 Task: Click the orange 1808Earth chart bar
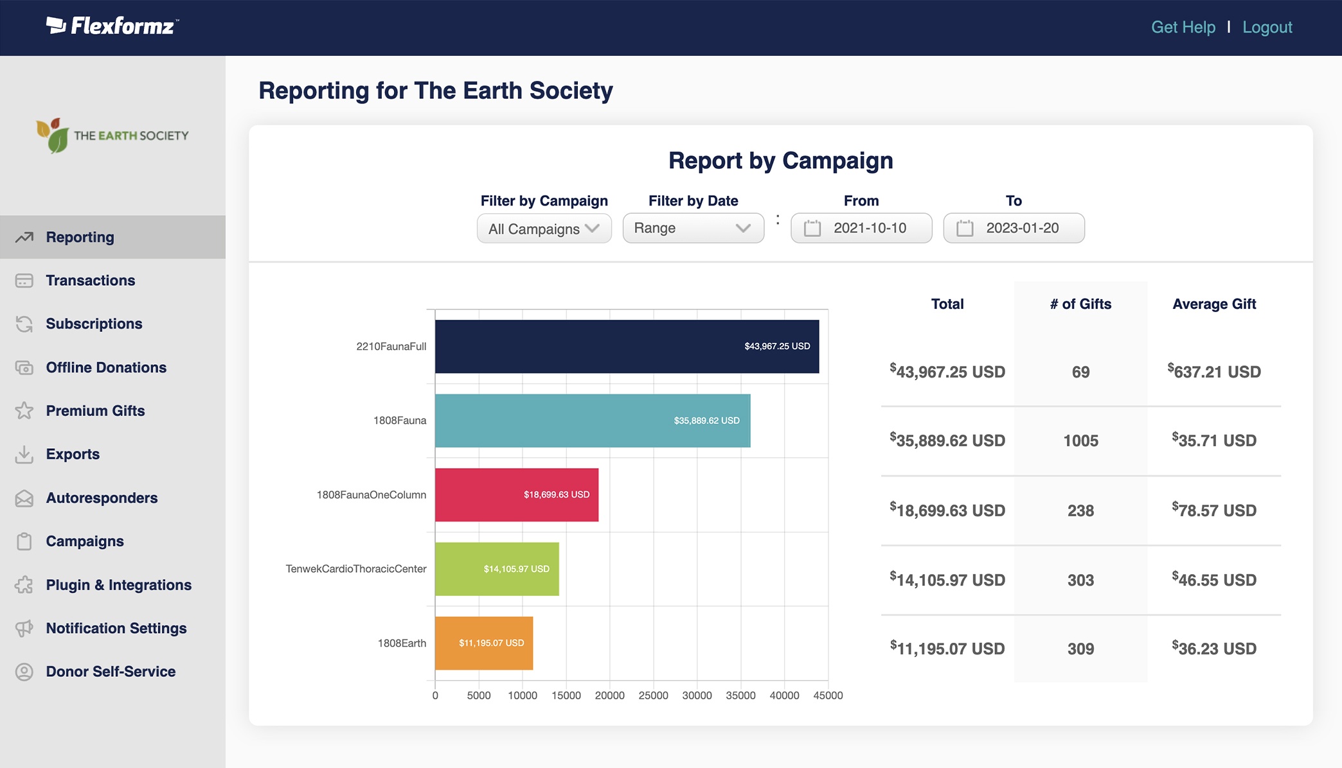tap(484, 643)
